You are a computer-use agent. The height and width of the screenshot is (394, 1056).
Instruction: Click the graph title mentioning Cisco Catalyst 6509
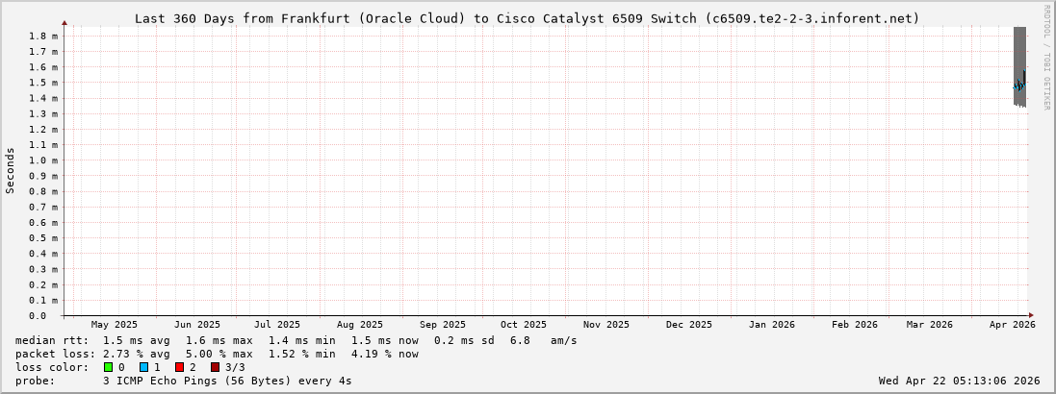(527, 18)
